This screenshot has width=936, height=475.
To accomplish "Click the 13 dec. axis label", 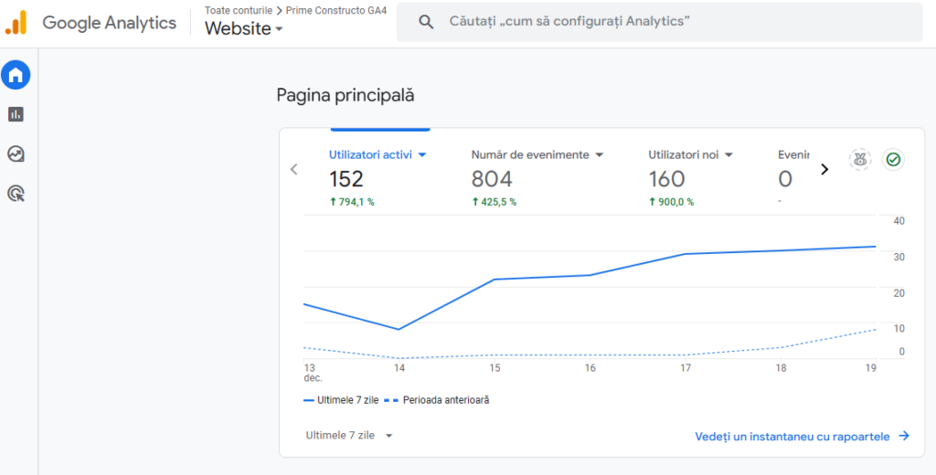I will (313, 373).
